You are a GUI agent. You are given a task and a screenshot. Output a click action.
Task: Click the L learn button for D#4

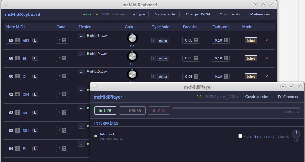35,131
